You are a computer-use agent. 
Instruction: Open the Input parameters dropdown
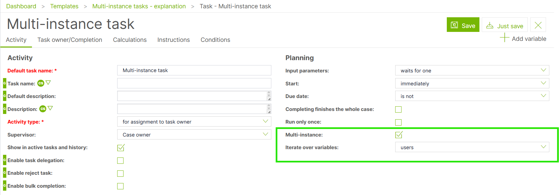point(472,70)
